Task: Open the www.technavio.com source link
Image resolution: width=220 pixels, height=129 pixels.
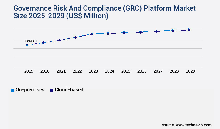Action: pos(194,125)
